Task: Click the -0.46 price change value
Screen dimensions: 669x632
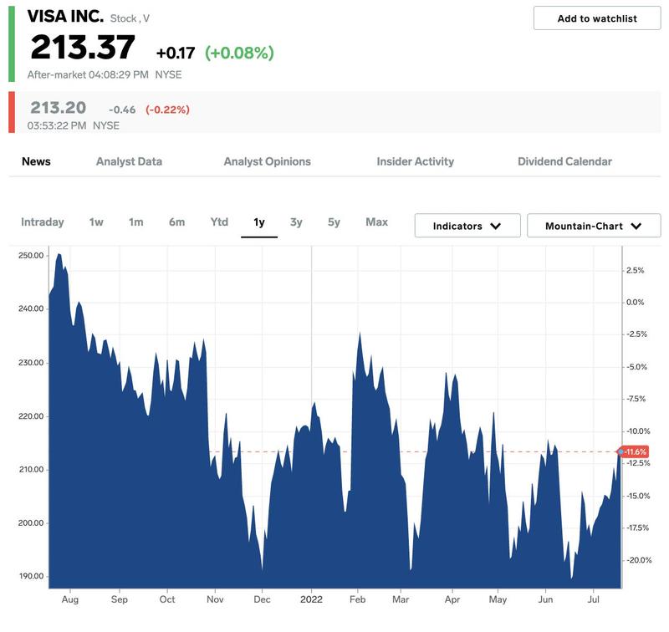Action: tap(122, 110)
